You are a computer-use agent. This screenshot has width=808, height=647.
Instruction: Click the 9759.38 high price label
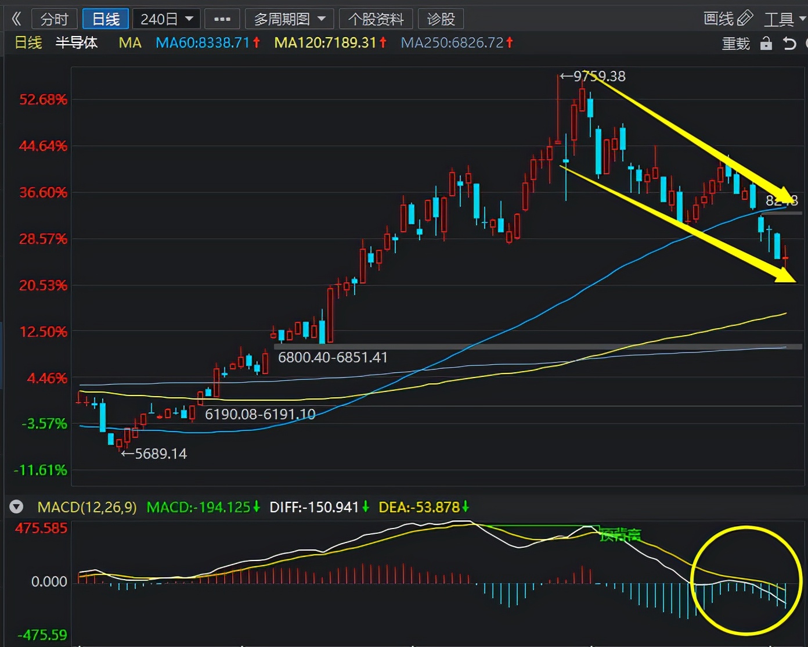click(x=599, y=76)
